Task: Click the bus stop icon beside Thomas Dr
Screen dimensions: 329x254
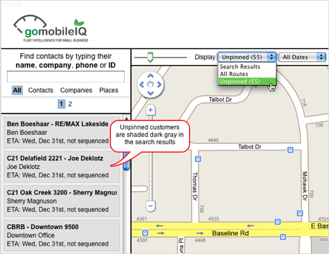Action: [x=198, y=159]
